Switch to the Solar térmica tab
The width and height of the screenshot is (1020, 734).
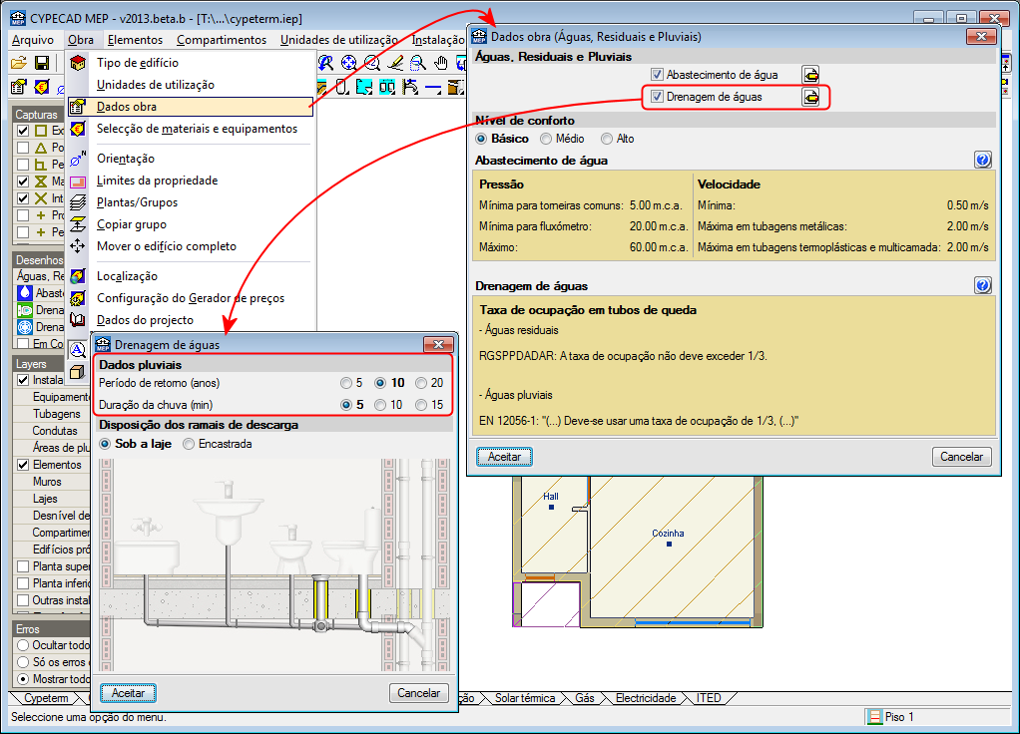click(x=524, y=698)
